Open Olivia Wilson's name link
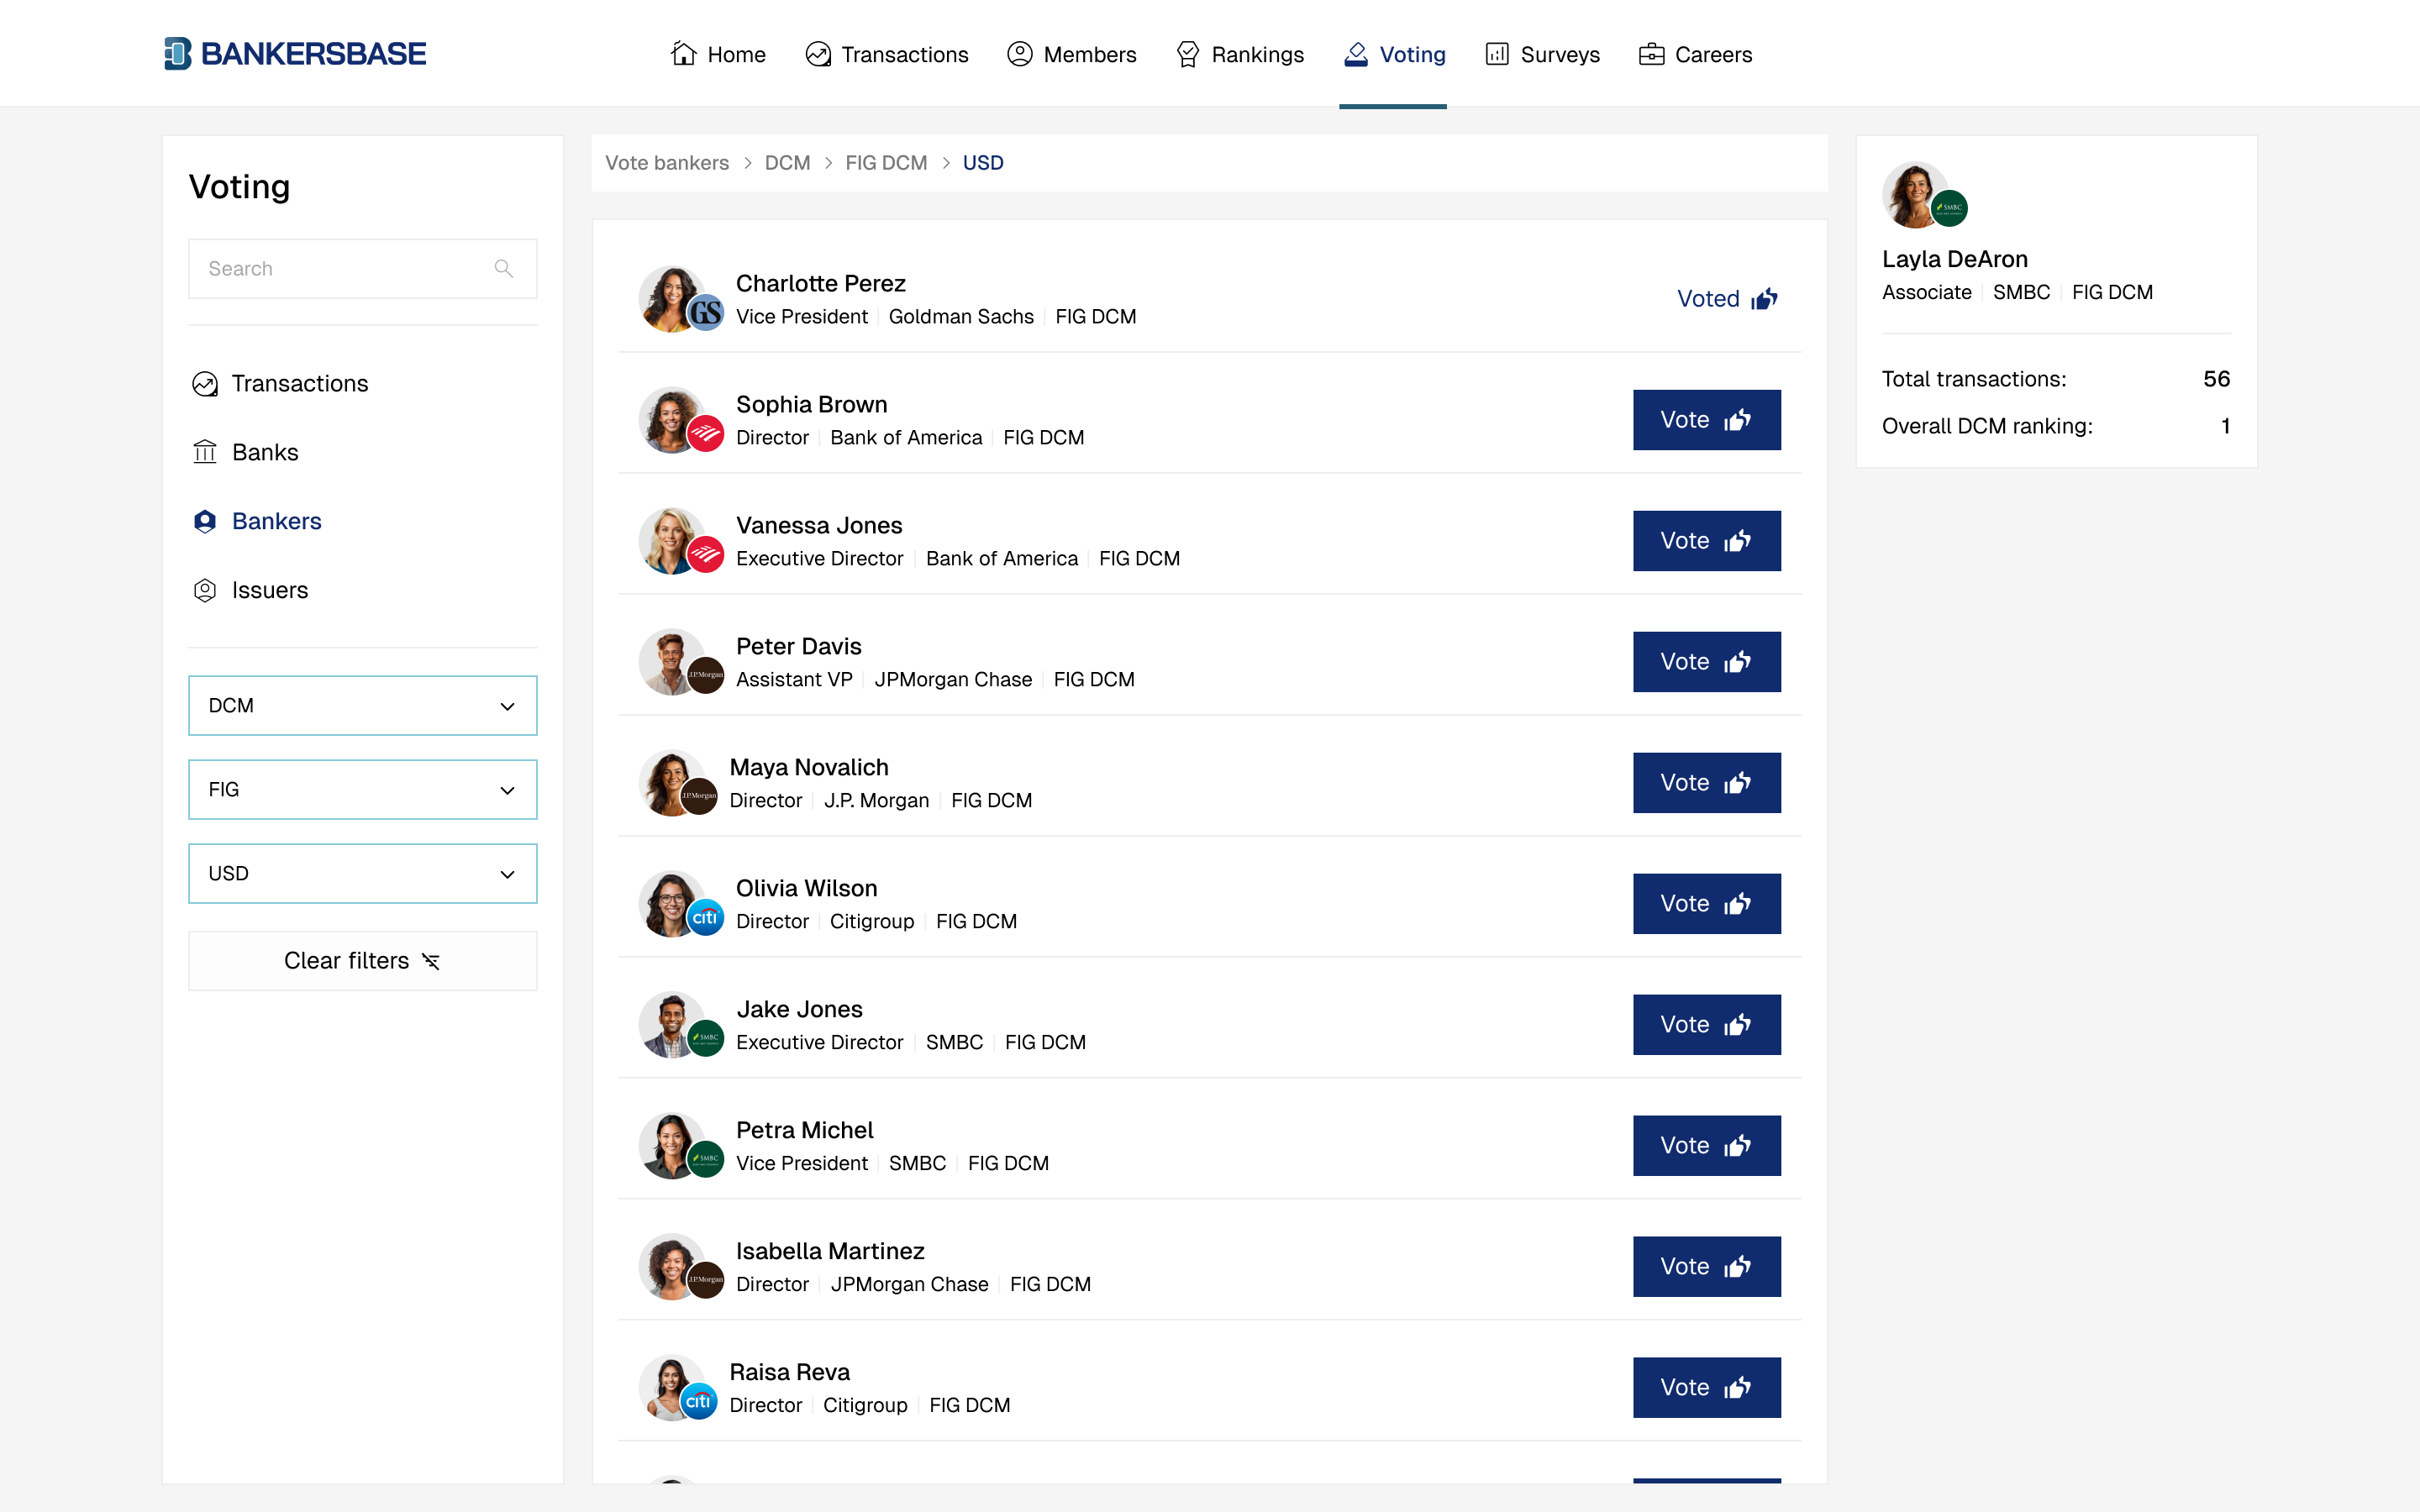This screenshot has height=1512, width=2420. click(807, 888)
